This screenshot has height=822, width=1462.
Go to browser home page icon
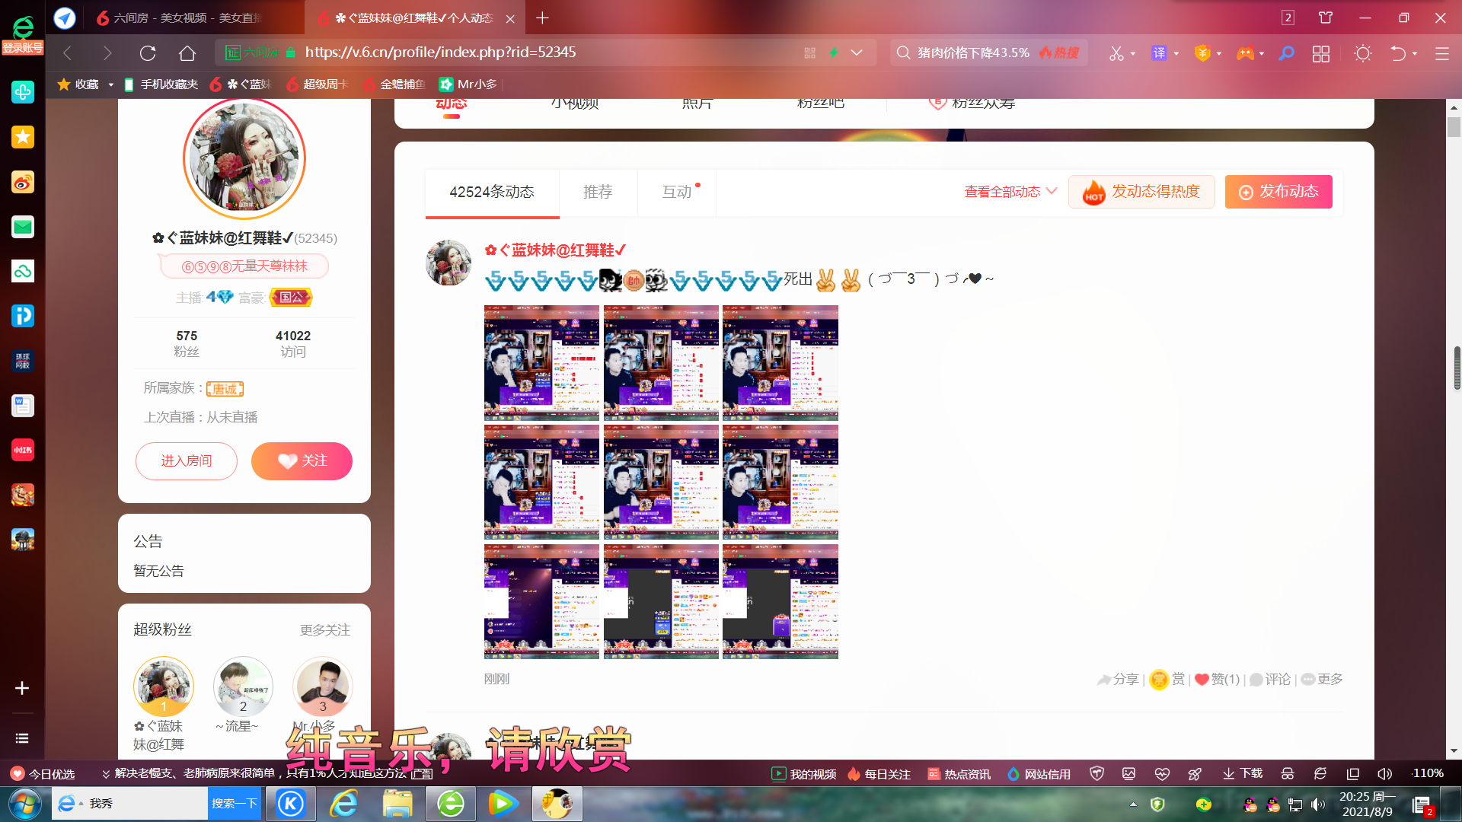(187, 53)
